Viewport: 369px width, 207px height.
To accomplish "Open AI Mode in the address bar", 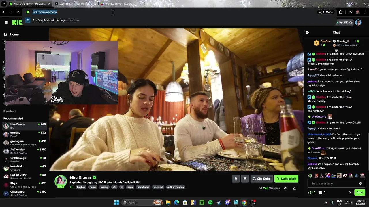I will pos(325,12).
